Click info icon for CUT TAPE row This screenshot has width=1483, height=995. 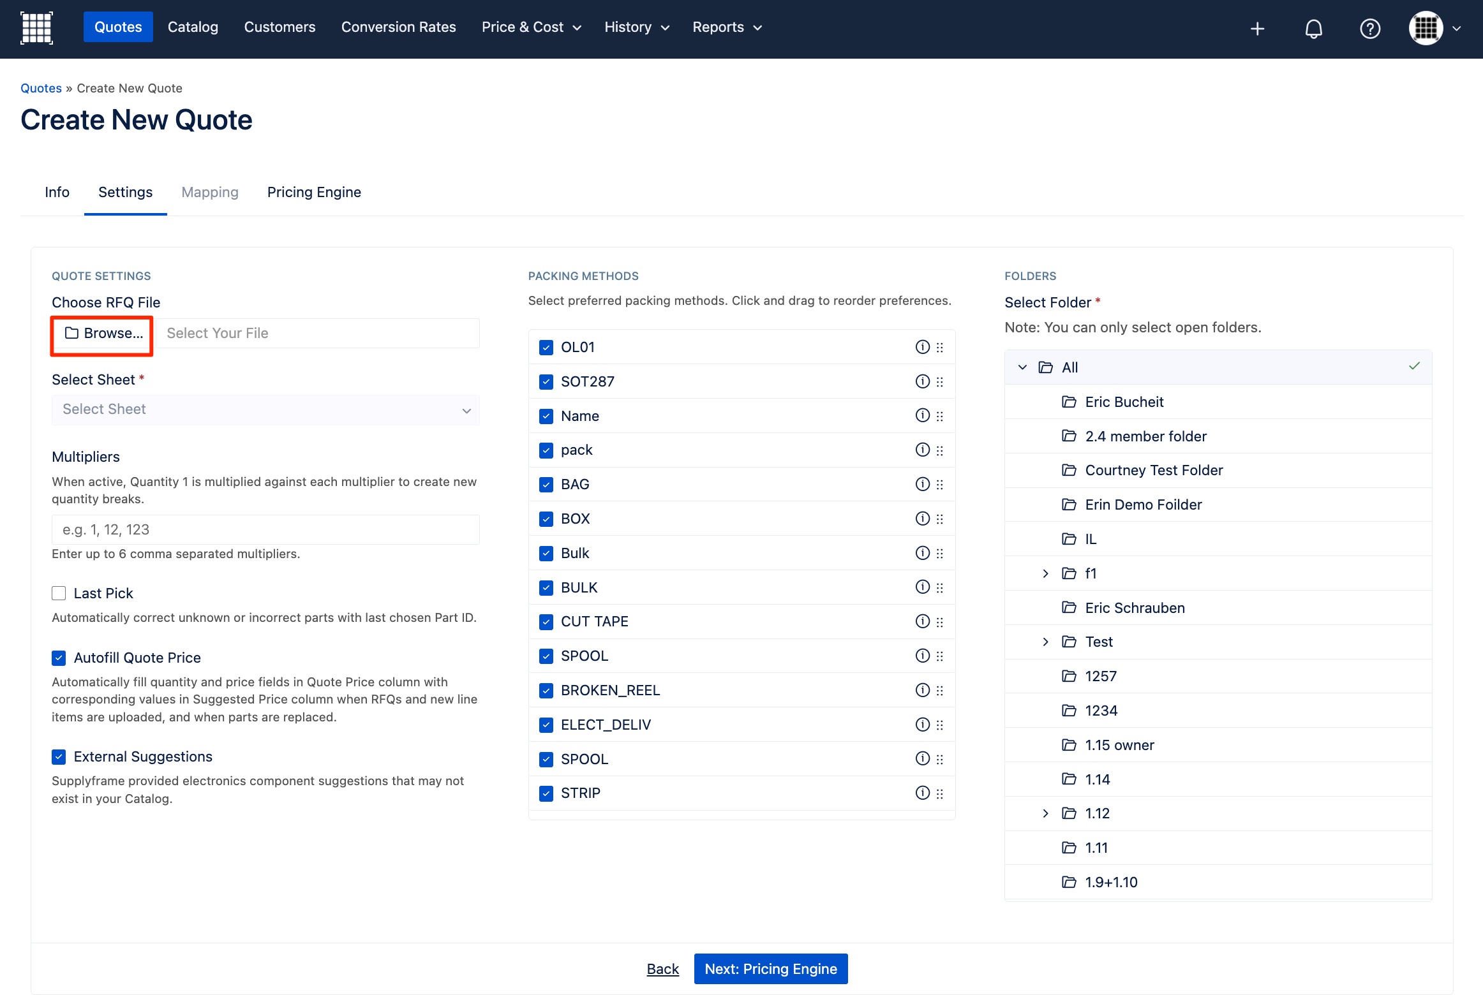pos(922,621)
